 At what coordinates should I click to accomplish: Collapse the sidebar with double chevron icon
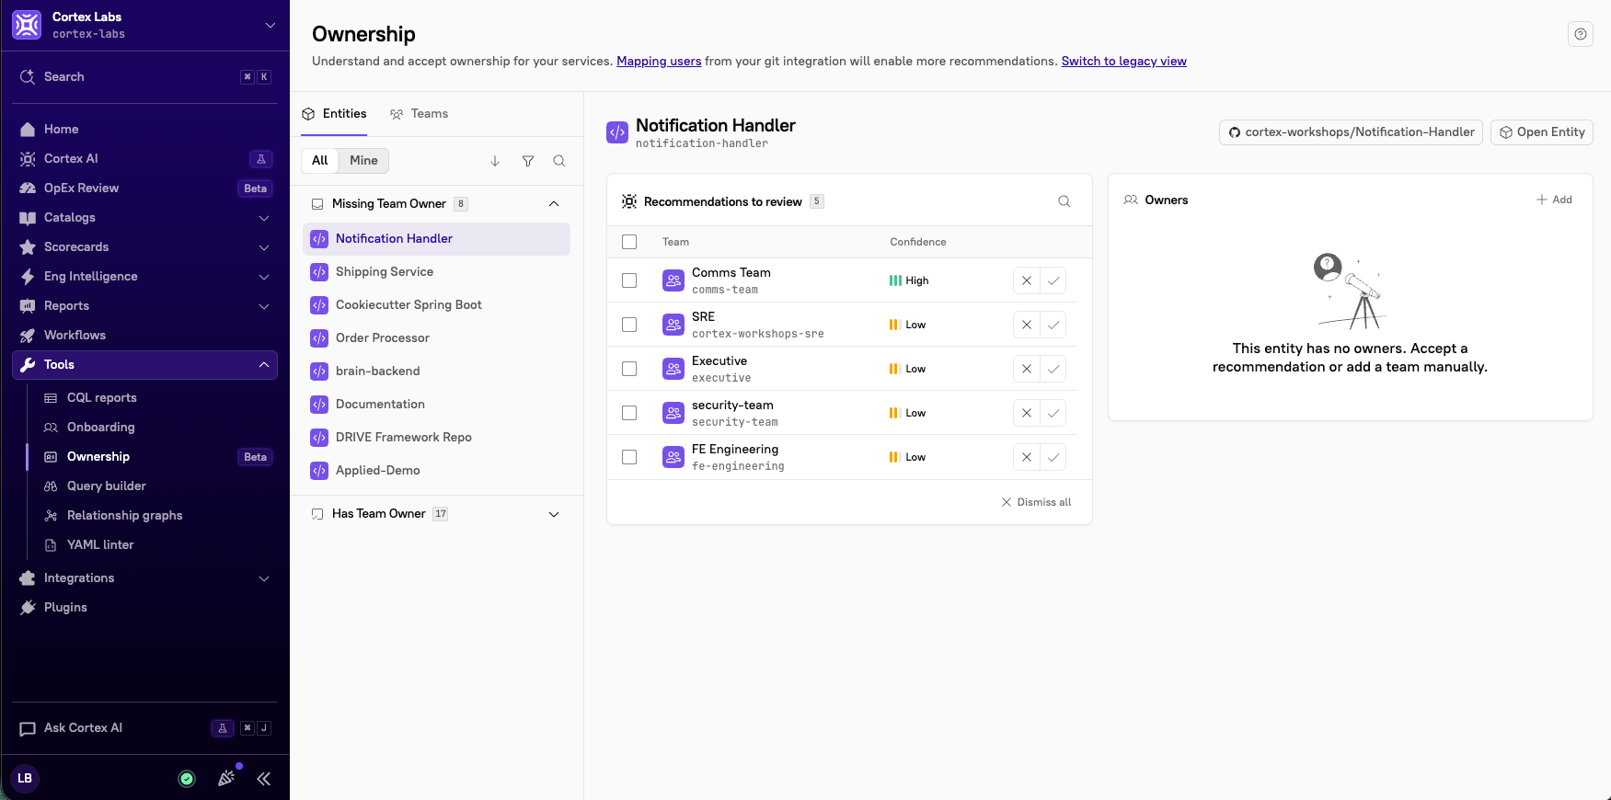tap(264, 779)
